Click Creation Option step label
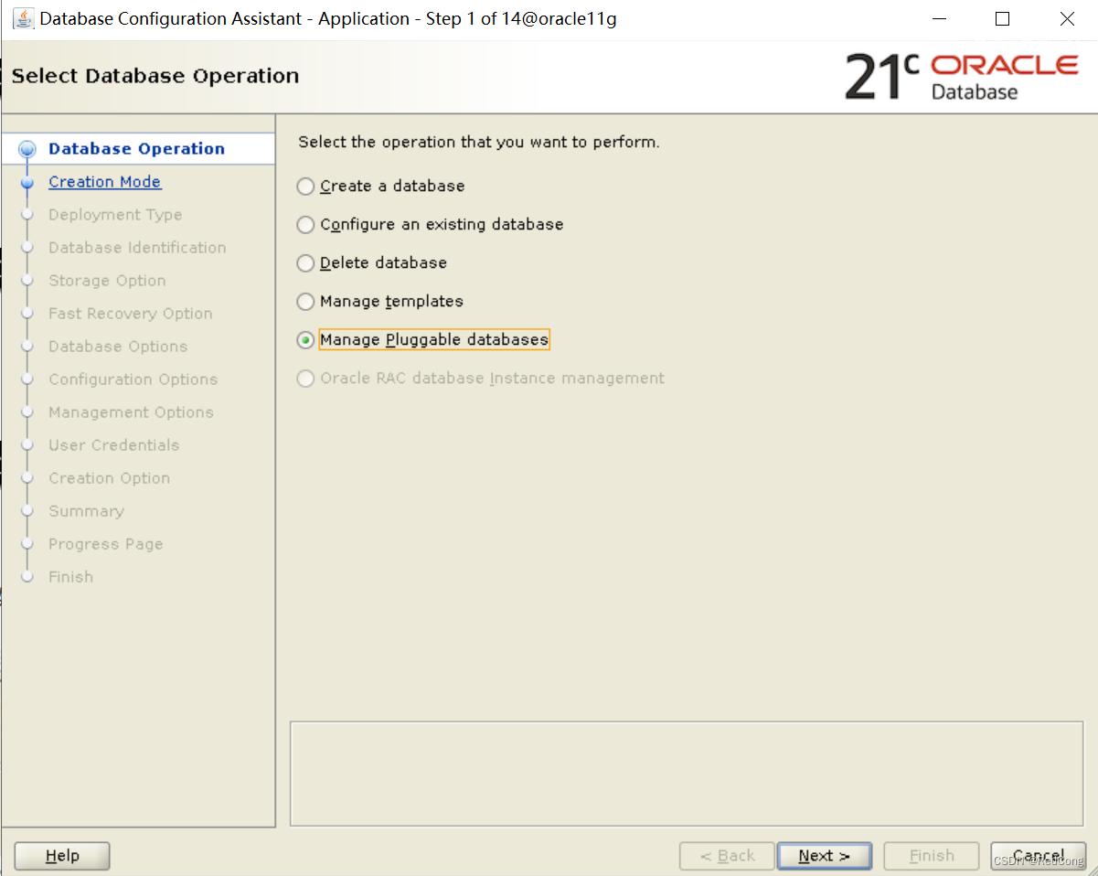1098x876 pixels. point(110,478)
